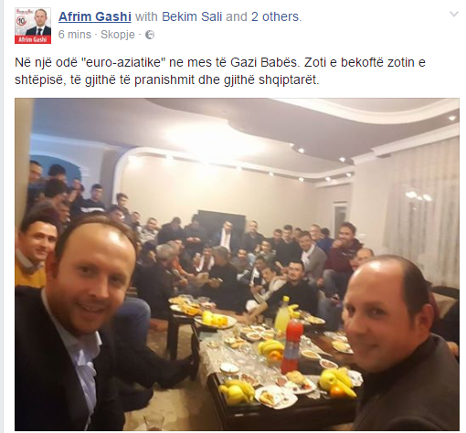
Task: Open the Skopje location link
Action: pyautogui.click(x=118, y=35)
